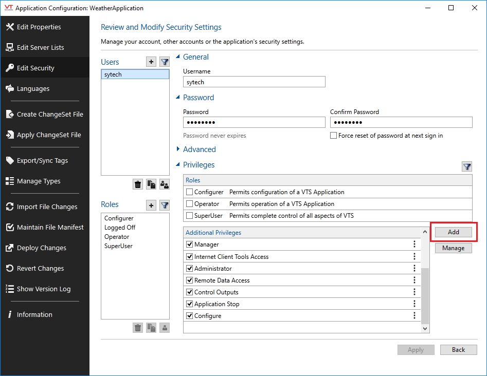The image size is (487, 376).
Task: Click the Manage privileges button
Action: pyautogui.click(x=454, y=248)
